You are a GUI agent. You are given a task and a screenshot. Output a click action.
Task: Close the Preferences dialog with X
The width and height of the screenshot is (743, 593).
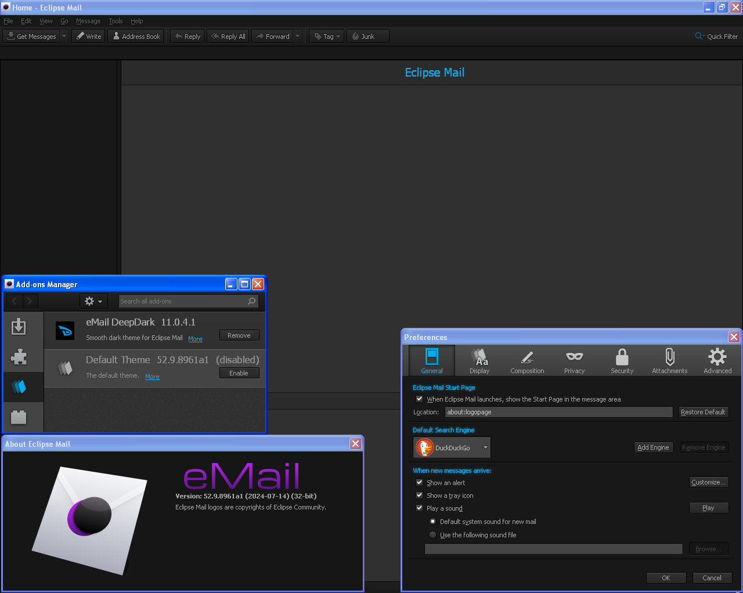click(734, 337)
